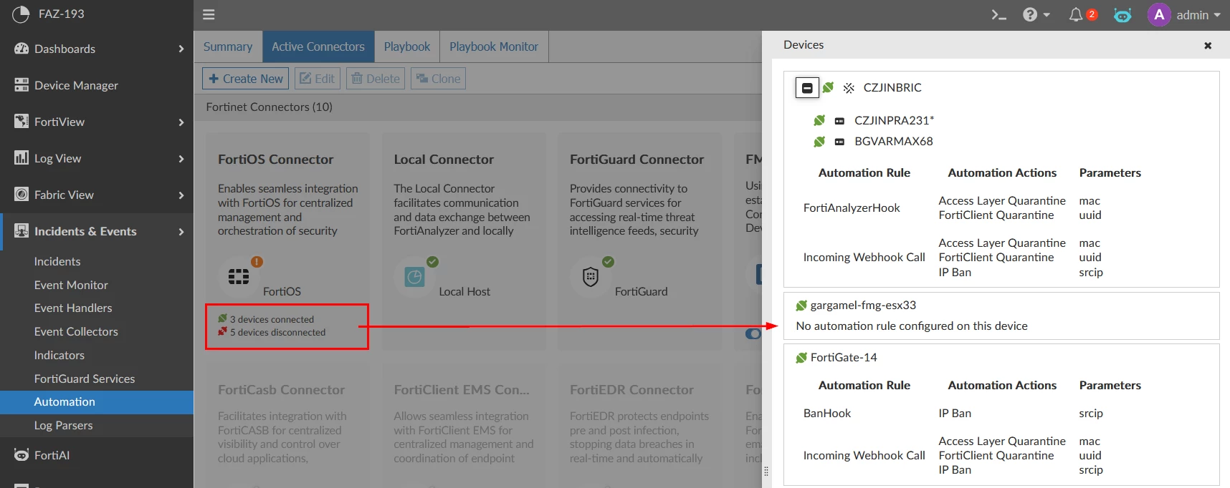Click the FortiView sidebar icon

[x=22, y=122]
